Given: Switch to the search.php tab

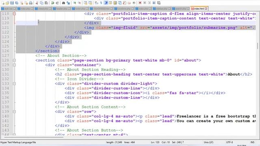Looking at the screenshot, I should coord(181,9).
